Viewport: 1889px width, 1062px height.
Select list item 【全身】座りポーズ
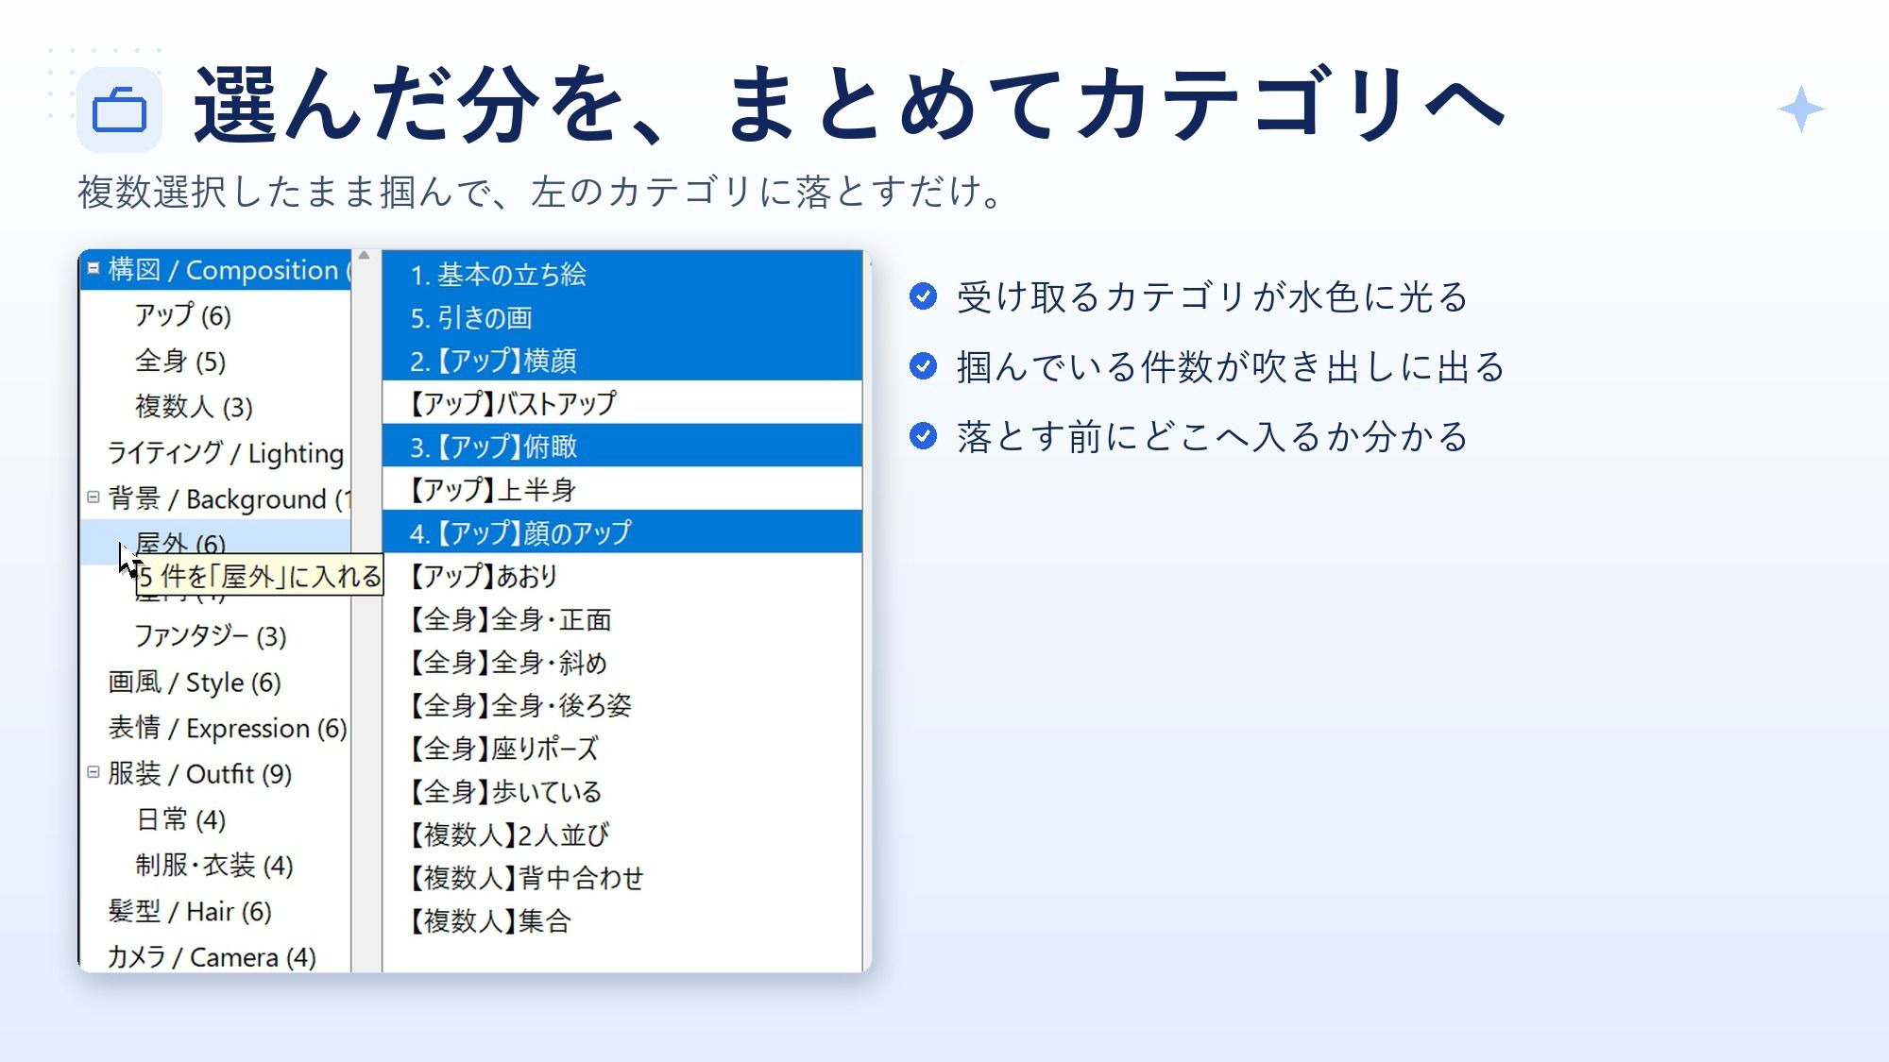(x=622, y=749)
